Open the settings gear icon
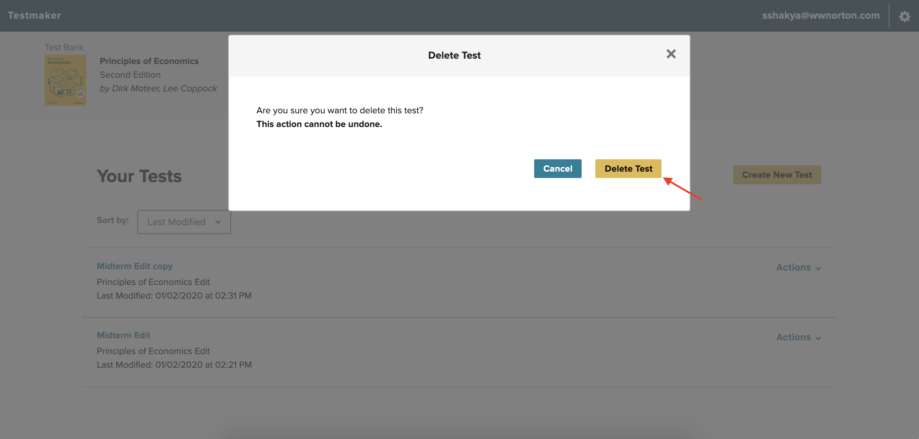The height and width of the screenshot is (439, 919). tap(904, 16)
